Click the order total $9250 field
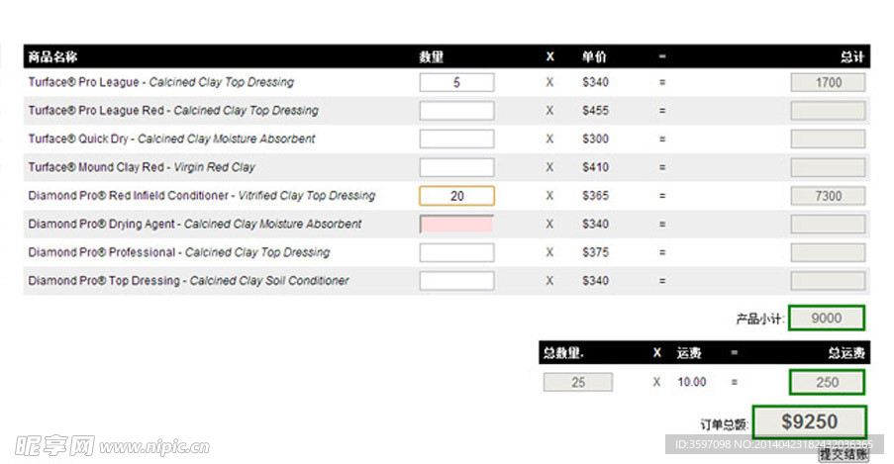This screenshot has height=464, width=894. pos(810,422)
